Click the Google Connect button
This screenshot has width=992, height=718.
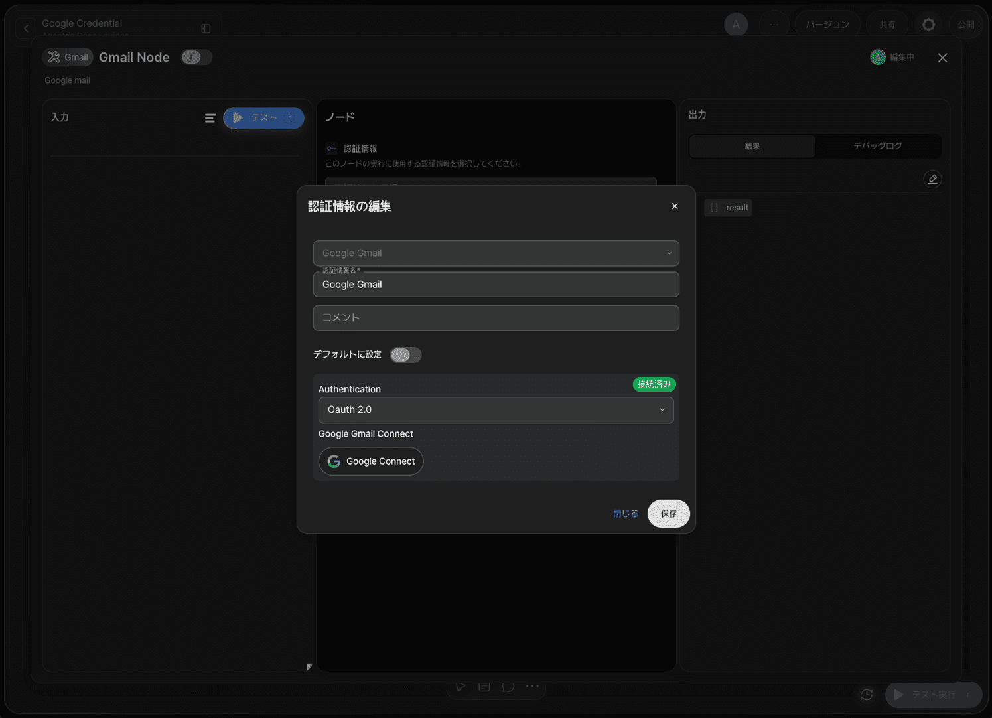(371, 461)
